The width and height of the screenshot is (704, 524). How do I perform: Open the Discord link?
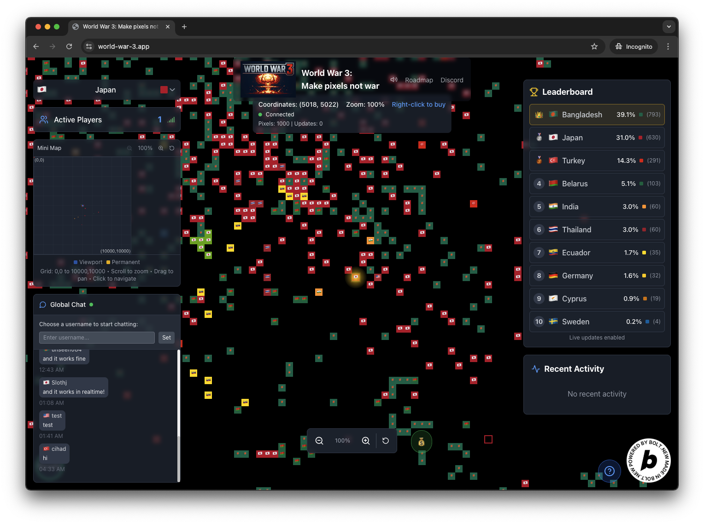[x=452, y=80]
